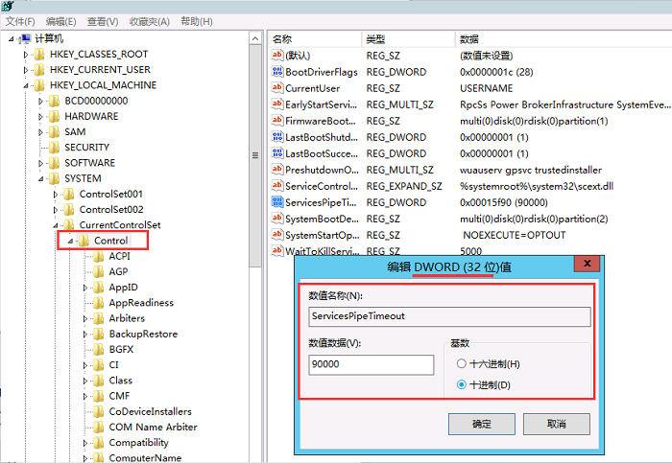This screenshot has width=672, height=463.
Task: Click the BackupRestore folder icon
Action: pos(98,334)
